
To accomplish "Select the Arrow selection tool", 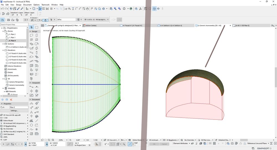I will 32,27.
